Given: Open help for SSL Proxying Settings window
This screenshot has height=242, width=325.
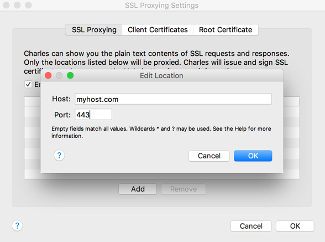Looking at the screenshot, I should 17,225.
